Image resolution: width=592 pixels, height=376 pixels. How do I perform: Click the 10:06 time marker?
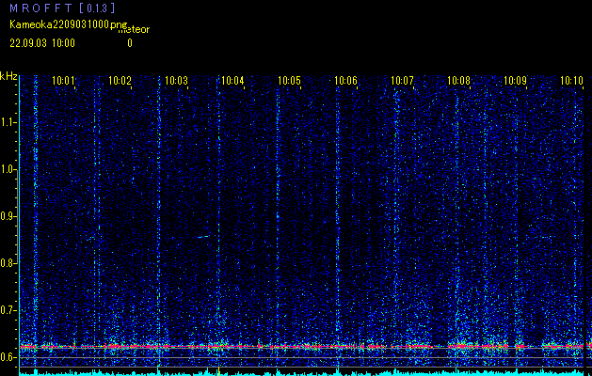tap(345, 81)
